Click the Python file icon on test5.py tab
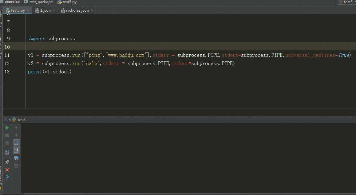356x195 pixels. 8,10
